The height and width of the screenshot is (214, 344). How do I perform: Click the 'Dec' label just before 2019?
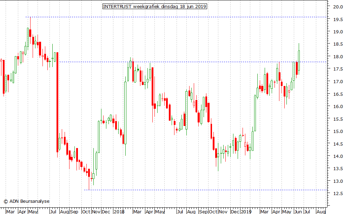click(x=235, y=212)
